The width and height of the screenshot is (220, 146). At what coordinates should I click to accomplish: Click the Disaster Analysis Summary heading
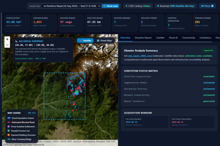[x=141, y=51]
